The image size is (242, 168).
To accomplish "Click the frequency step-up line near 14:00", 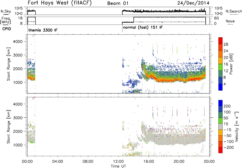I will pyautogui.click(x=134, y=19).
